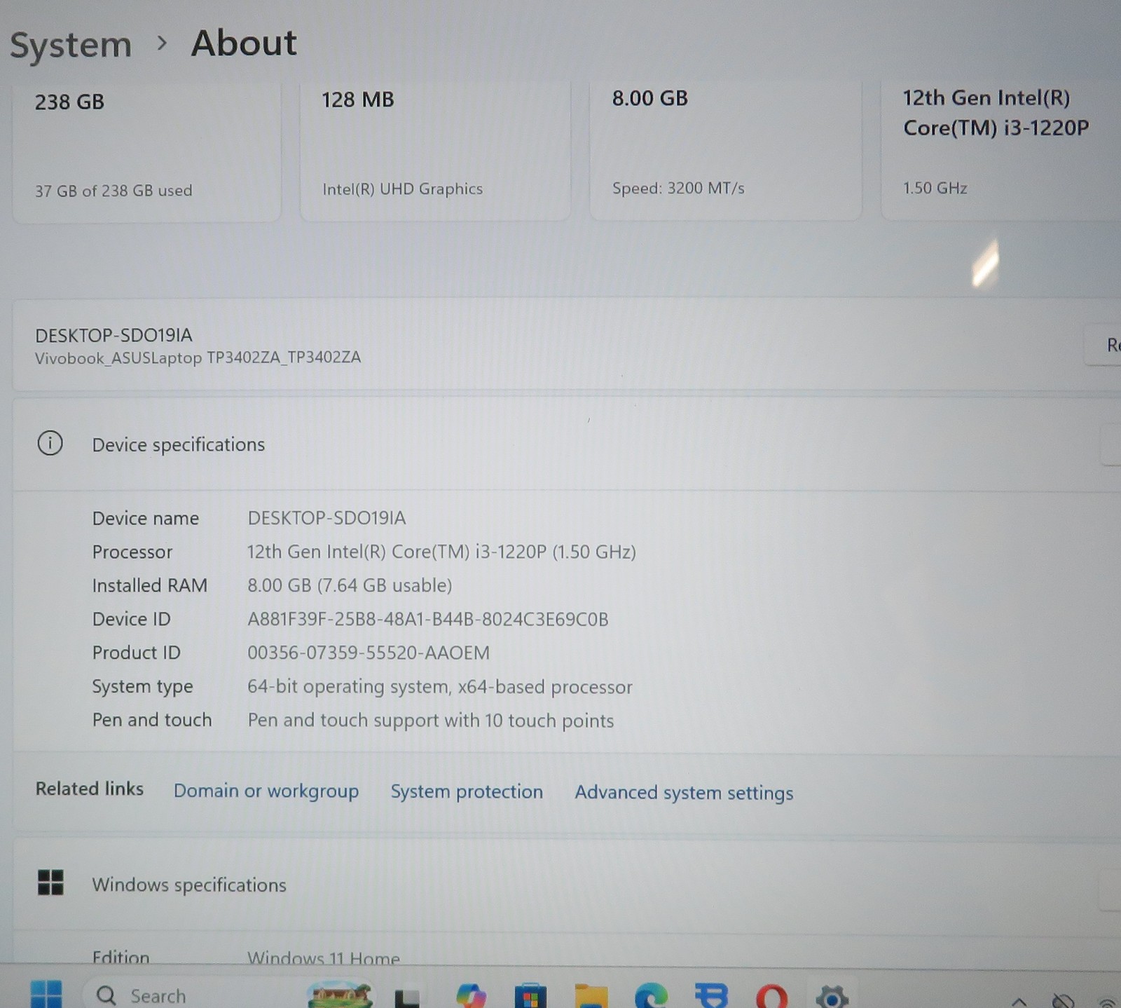This screenshot has width=1121, height=1008.
Task: Click the Device specifications info icon
Action: click(50, 443)
